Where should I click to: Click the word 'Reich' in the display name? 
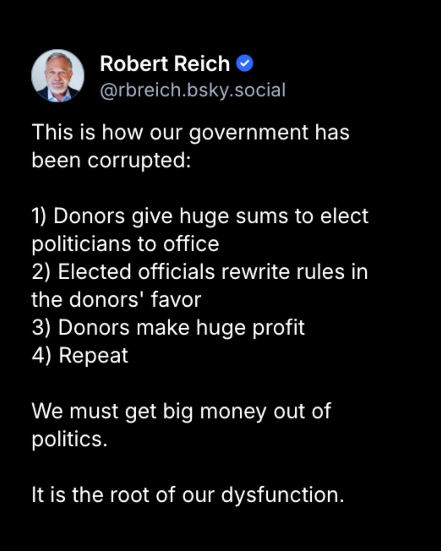coord(202,64)
